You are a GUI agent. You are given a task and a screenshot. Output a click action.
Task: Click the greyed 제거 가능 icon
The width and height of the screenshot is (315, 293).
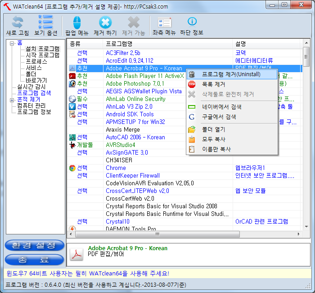(134, 22)
